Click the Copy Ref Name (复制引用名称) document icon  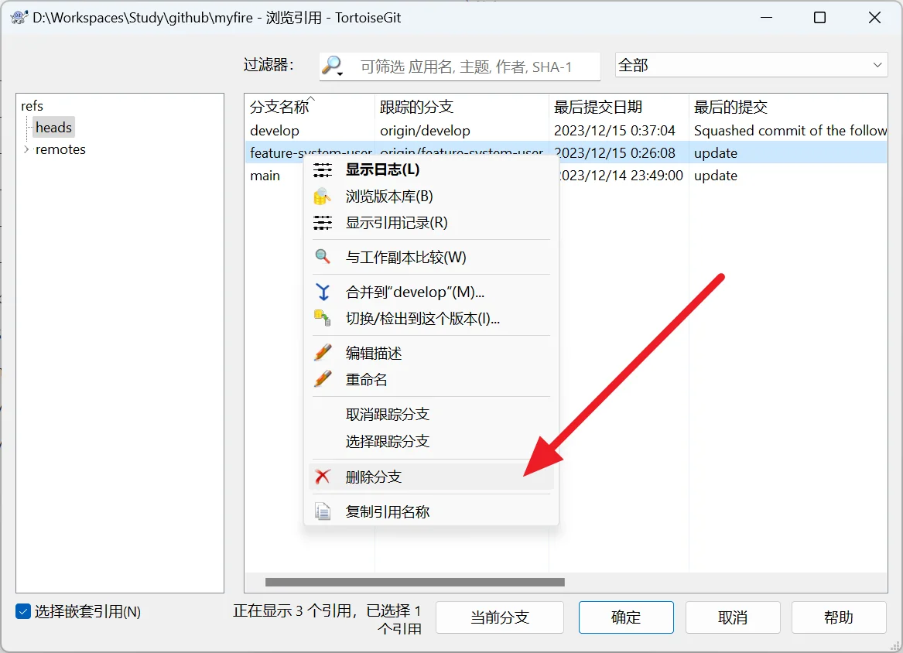(x=323, y=511)
